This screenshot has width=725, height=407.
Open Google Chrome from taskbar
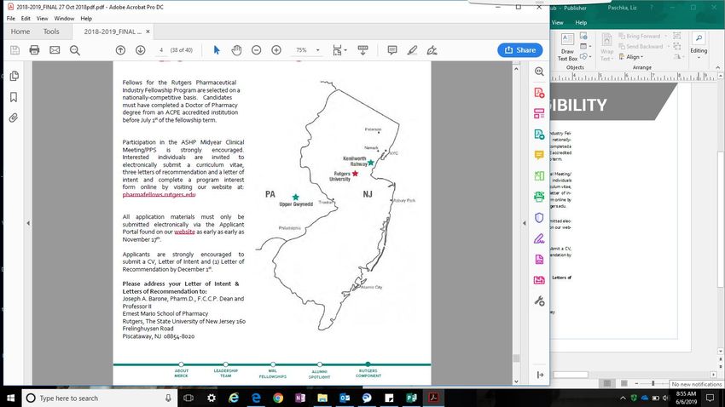click(278, 398)
